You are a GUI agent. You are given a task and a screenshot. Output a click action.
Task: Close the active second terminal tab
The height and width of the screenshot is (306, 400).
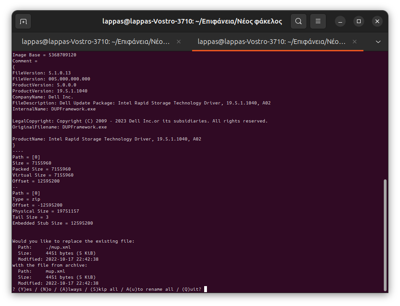click(355, 42)
